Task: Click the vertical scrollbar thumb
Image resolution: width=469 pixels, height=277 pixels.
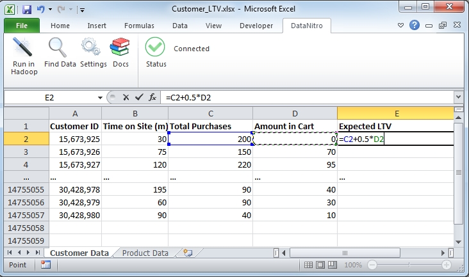Action: click(x=458, y=173)
